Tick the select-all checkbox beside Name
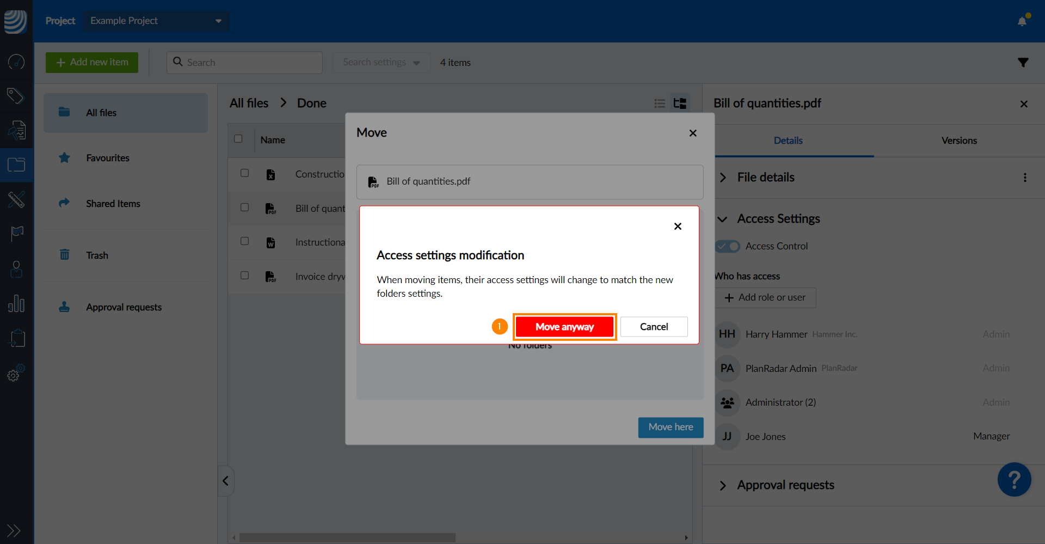This screenshot has height=544, width=1045. coord(238,139)
